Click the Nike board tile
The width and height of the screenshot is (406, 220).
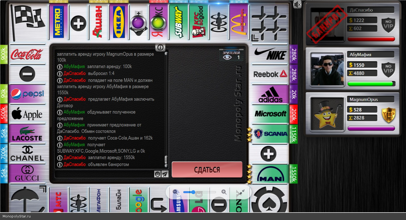coord(270,54)
